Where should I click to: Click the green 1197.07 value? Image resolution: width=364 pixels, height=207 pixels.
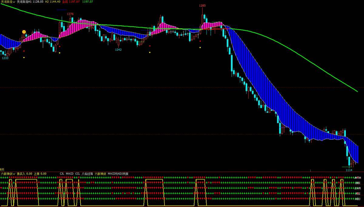pyautogui.click(x=88, y=2)
